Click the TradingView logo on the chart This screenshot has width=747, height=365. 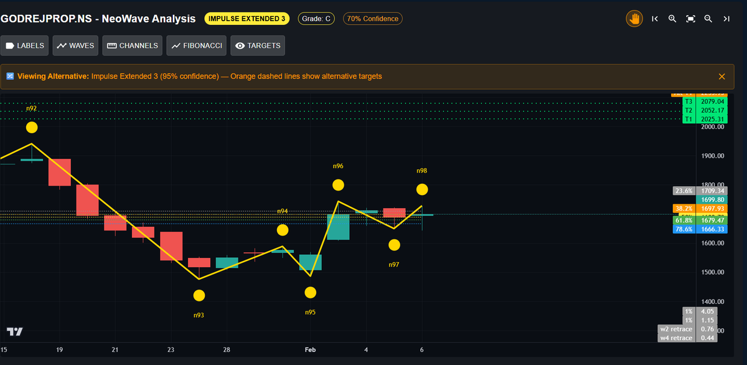(x=14, y=331)
